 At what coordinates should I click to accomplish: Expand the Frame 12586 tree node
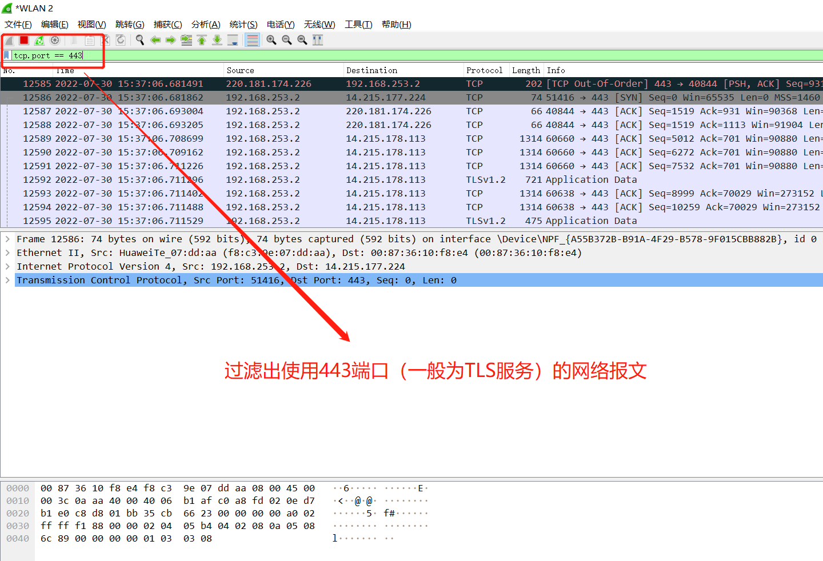(7, 239)
